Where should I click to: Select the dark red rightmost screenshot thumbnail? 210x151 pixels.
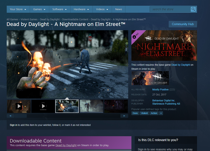coord(116,106)
